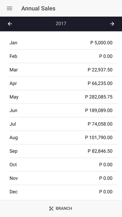Image resolution: width=122 pixels, height=217 pixels.
Task: Select the 2017 year label
Action: click(x=61, y=23)
